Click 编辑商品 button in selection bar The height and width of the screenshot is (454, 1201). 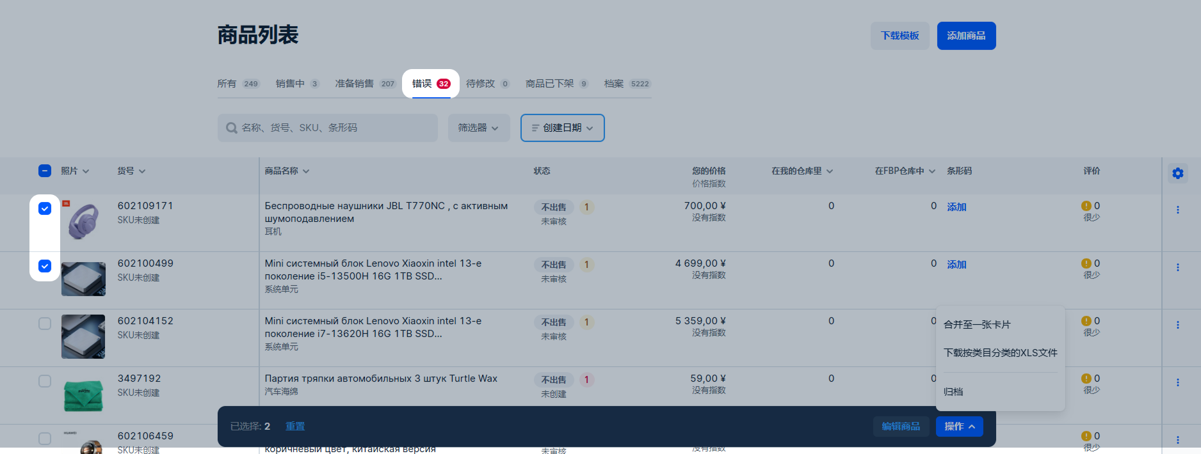pos(901,427)
